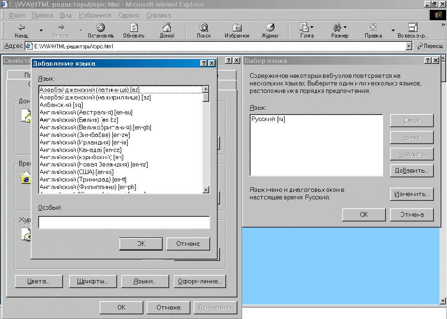Image resolution: width=447 pixels, height=319 pixels.
Task: Open the Forward button history dropdown arrow
Action: (81, 30)
